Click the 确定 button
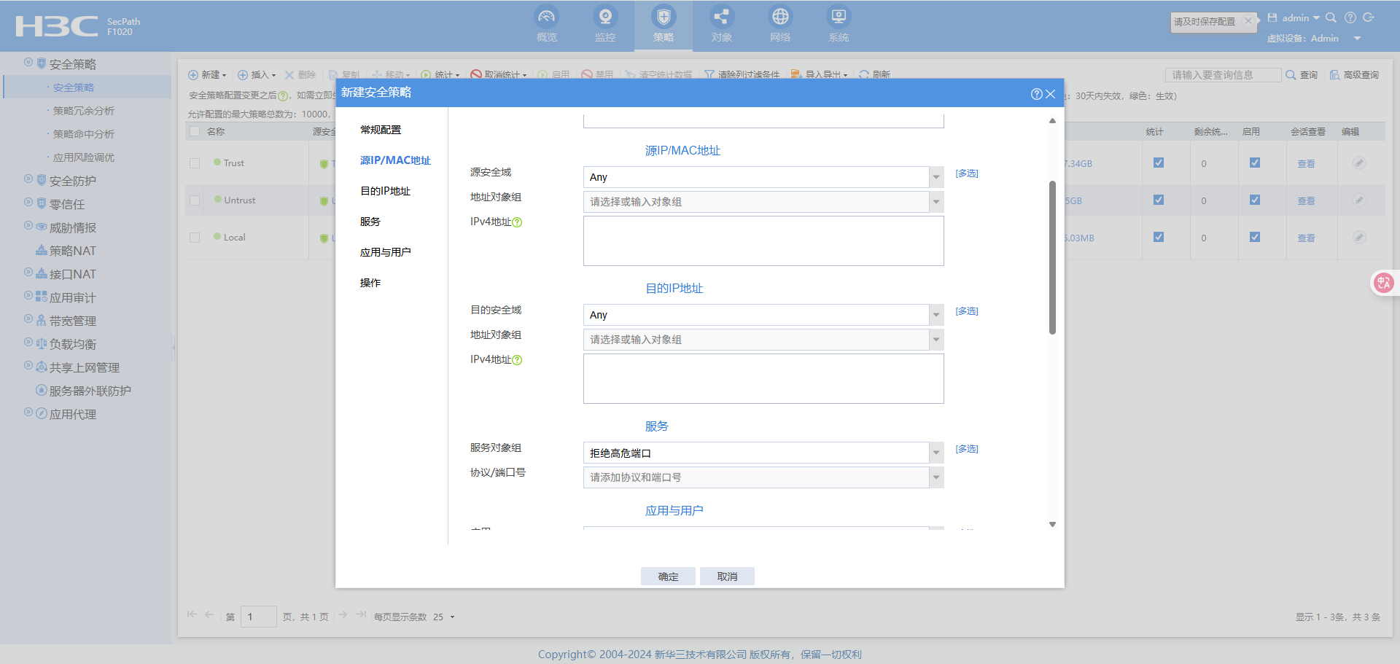Image resolution: width=1400 pixels, height=664 pixels. 668,577
